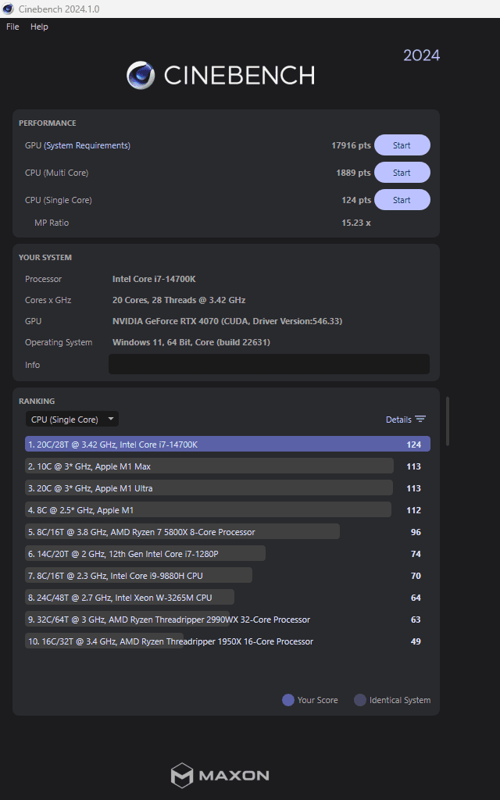This screenshot has width=500, height=800.
Task: Click the Cinebench app icon in title bar
Action: coord(8,9)
